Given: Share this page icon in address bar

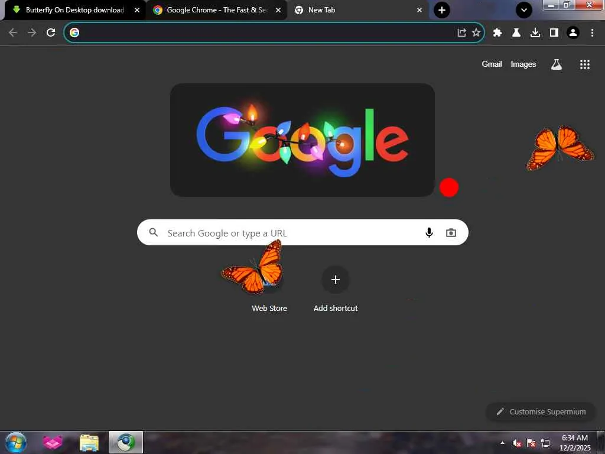Looking at the screenshot, I should pyautogui.click(x=461, y=33).
